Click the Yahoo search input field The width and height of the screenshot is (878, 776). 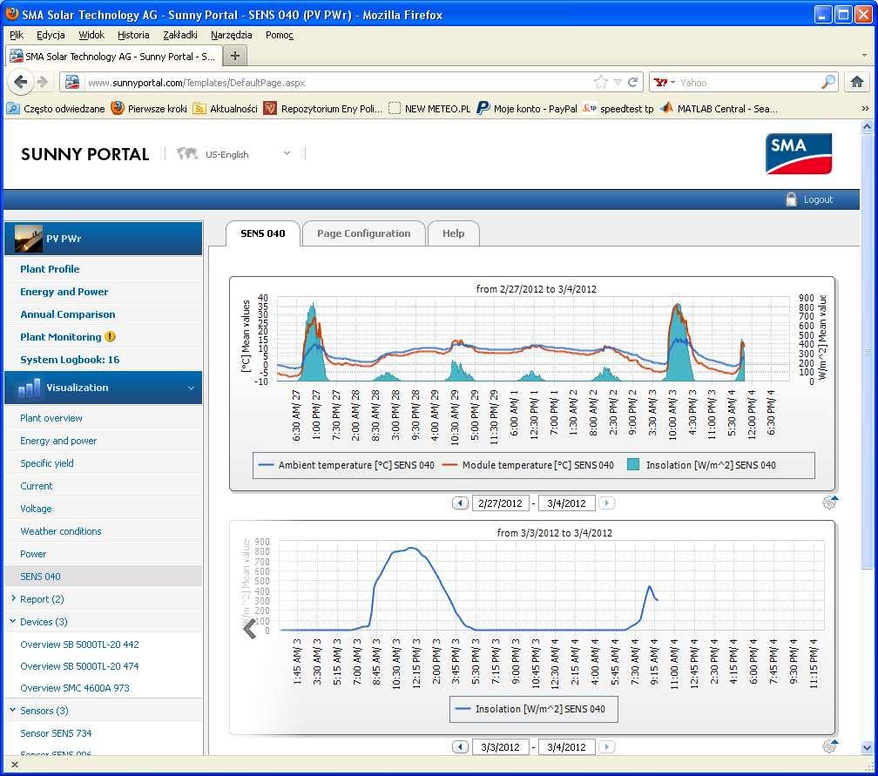[x=749, y=82]
